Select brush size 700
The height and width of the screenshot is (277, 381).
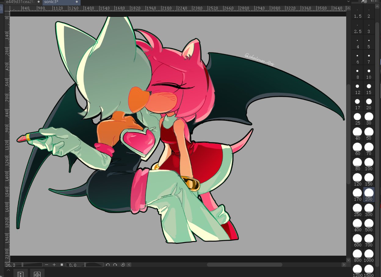369,240
